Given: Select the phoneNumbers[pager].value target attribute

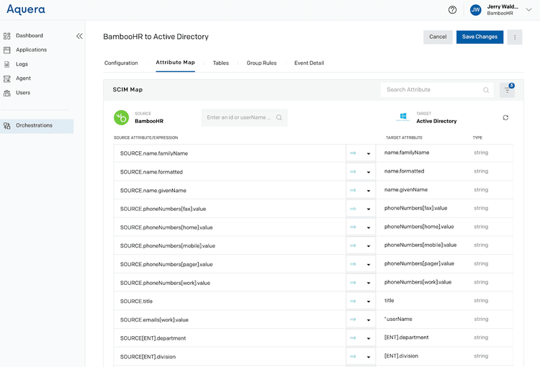Looking at the screenshot, I should pyautogui.click(x=419, y=263).
